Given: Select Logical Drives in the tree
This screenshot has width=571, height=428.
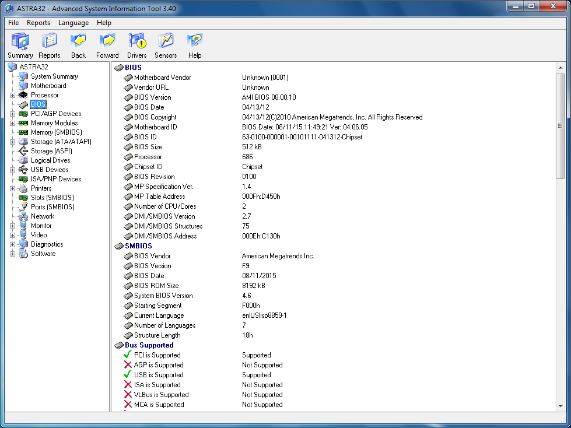Looking at the screenshot, I should (50, 160).
